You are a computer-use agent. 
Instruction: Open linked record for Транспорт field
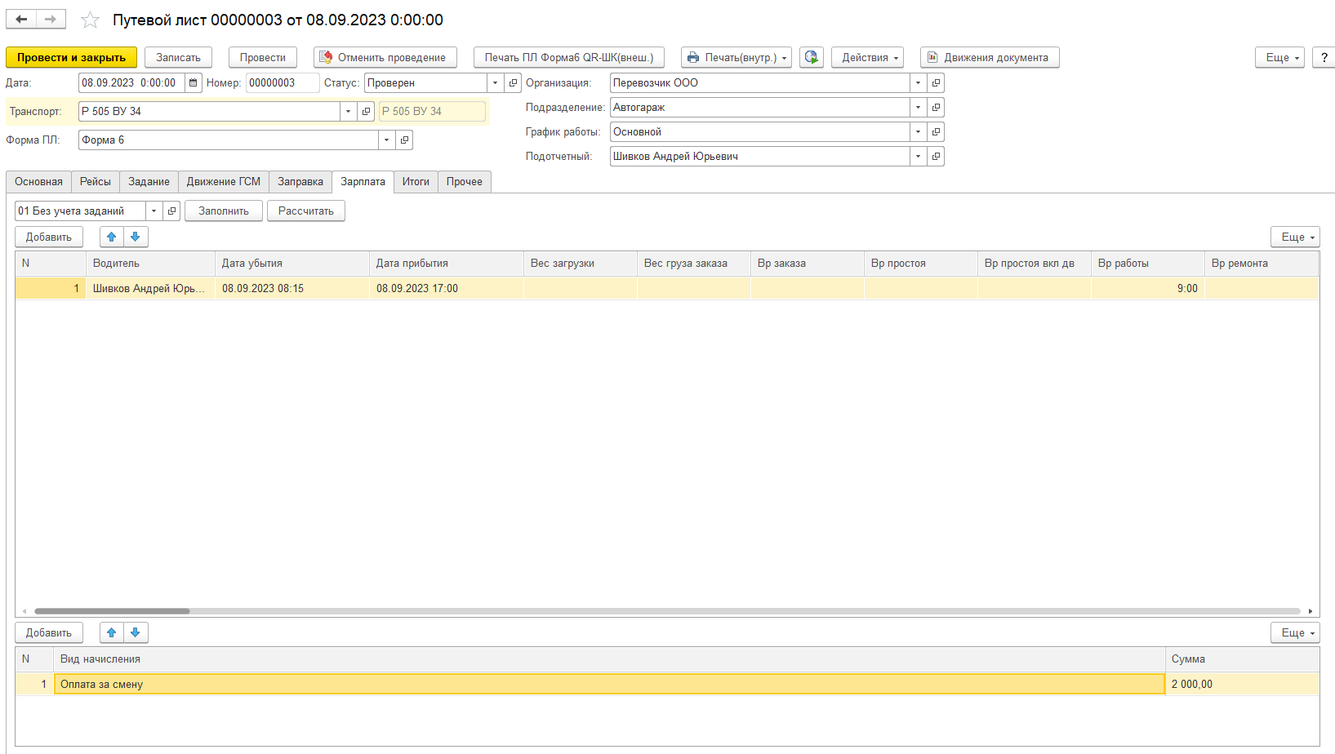click(367, 112)
